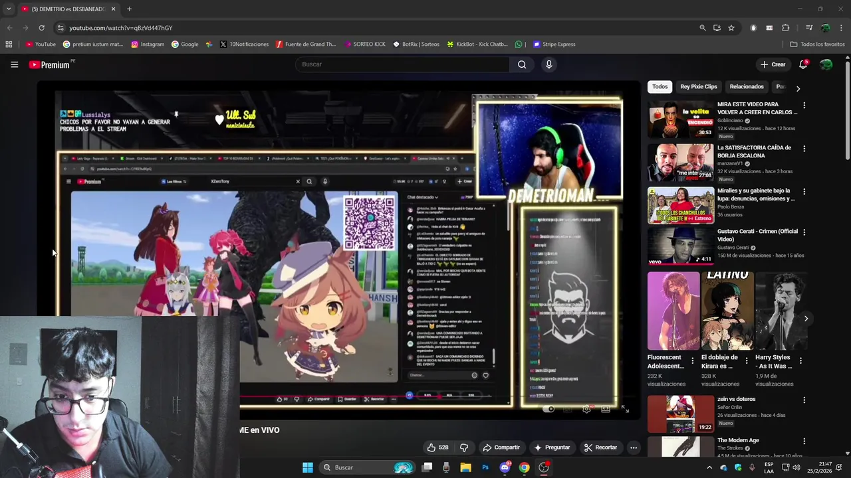
Task: Open the SORTEO KICK bookmark
Action: tap(365, 44)
